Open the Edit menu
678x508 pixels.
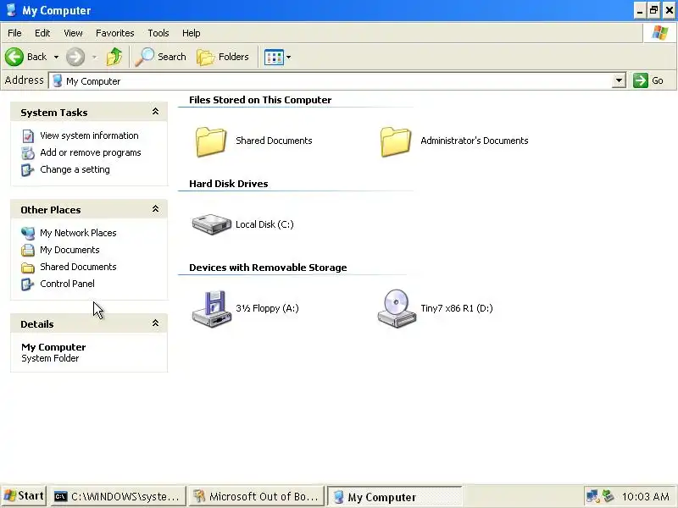coord(42,33)
